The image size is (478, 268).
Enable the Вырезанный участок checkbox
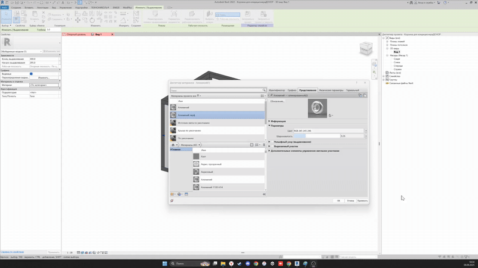272,146
